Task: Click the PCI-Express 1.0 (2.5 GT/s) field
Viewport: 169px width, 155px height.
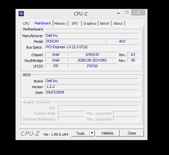Action: pos(92,47)
